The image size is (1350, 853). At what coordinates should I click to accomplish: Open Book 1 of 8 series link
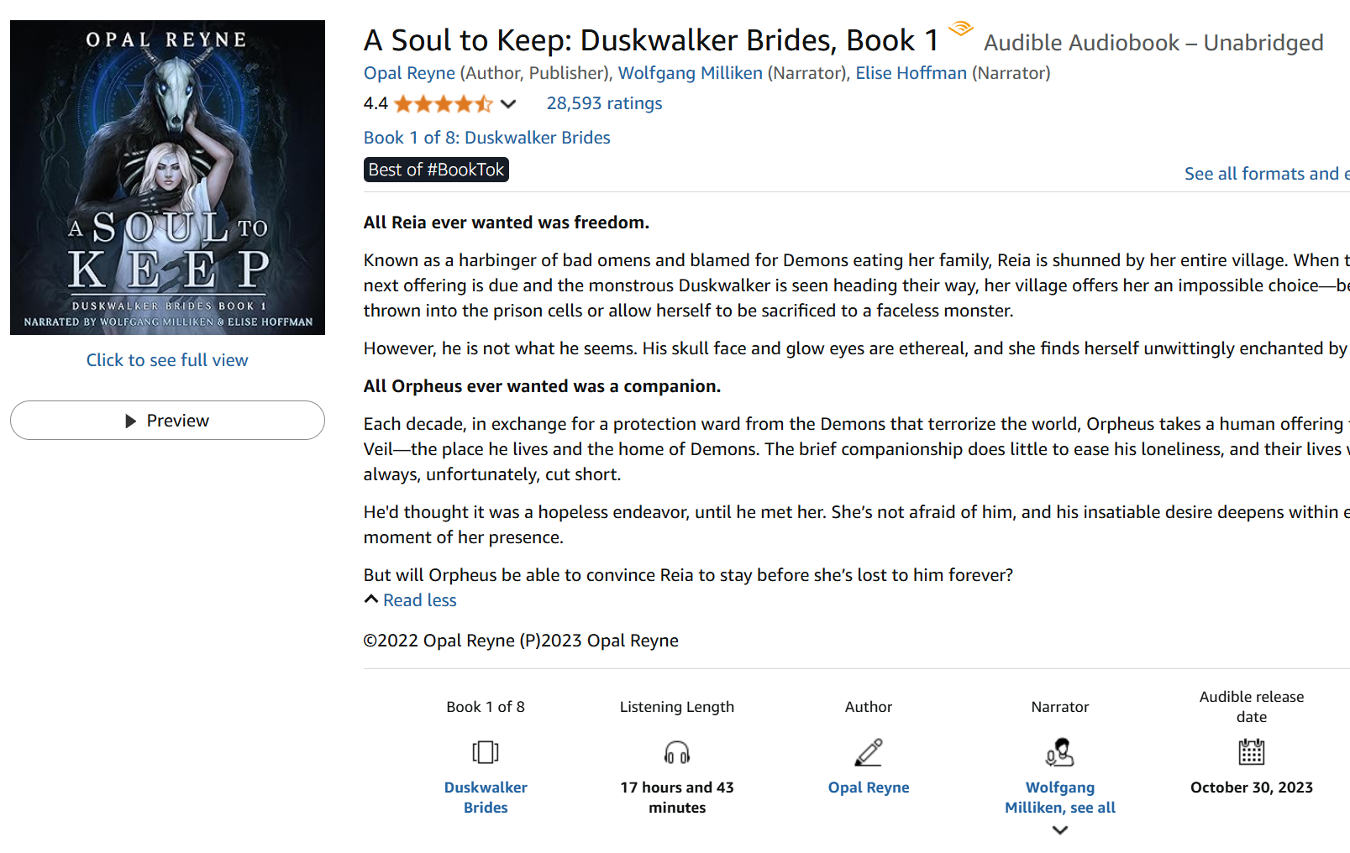click(x=486, y=138)
